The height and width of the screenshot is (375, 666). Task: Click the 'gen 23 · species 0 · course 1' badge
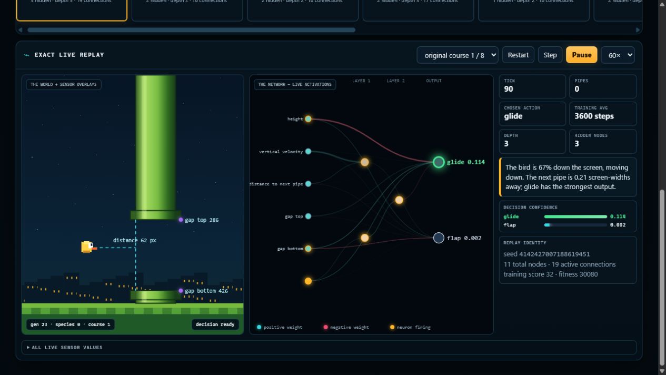tap(71, 324)
